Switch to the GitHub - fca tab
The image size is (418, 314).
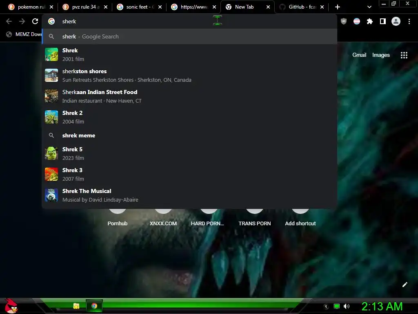point(301,7)
